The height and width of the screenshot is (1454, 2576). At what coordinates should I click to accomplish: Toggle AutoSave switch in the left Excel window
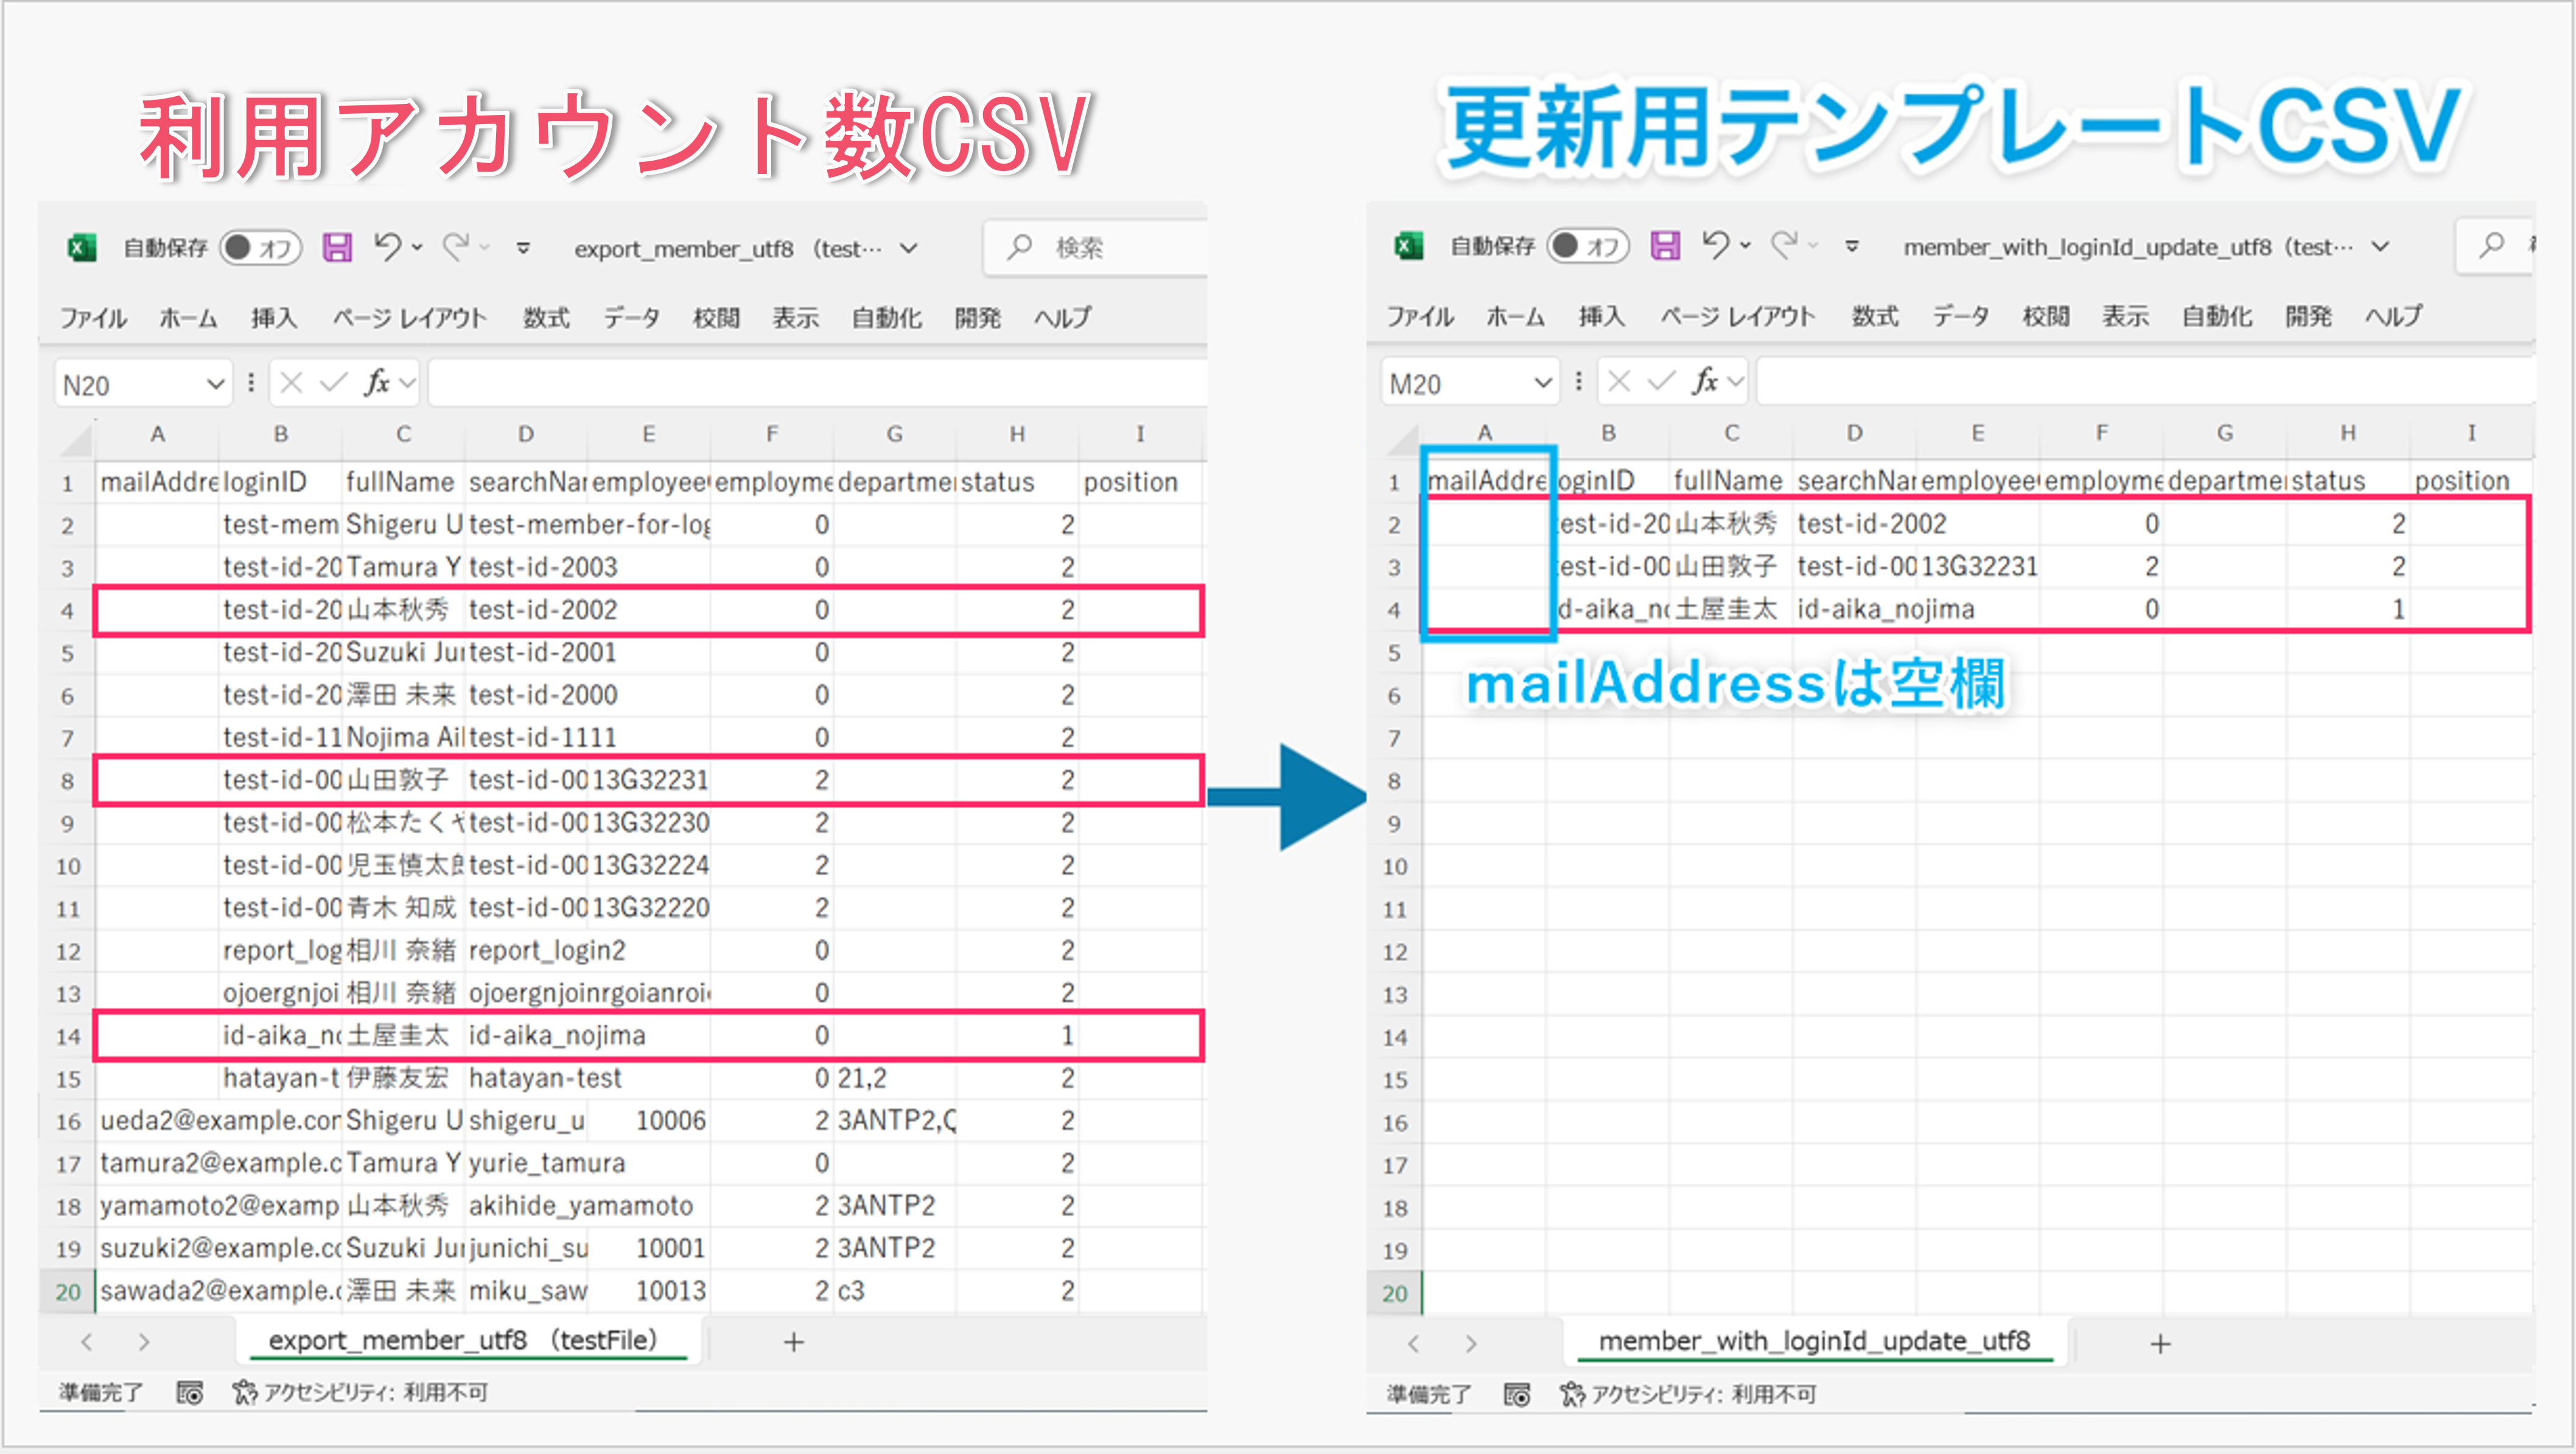(260, 247)
